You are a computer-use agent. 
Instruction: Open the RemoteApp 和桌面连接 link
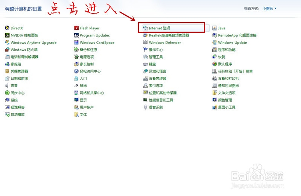pyautogui.click(x=237, y=35)
